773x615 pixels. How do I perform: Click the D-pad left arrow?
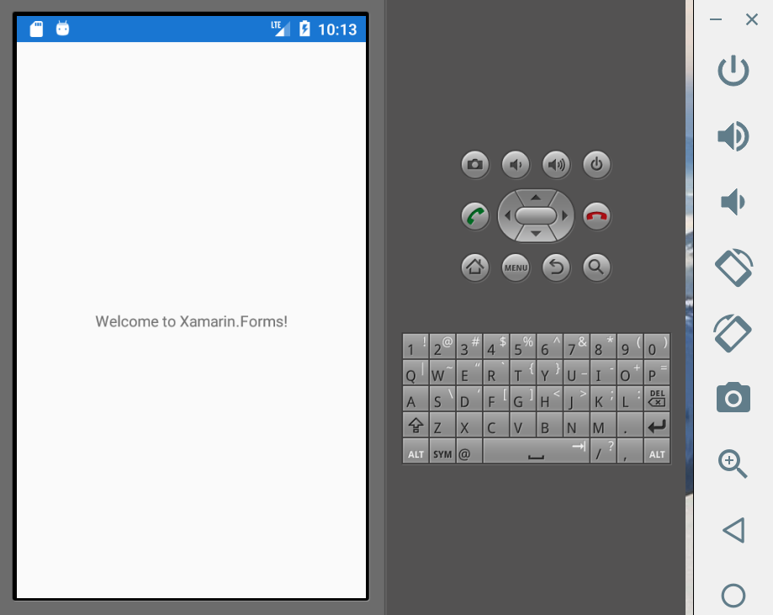point(507,215)
